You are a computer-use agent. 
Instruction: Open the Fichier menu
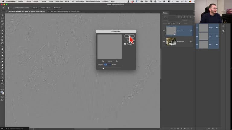click(21, 2)
